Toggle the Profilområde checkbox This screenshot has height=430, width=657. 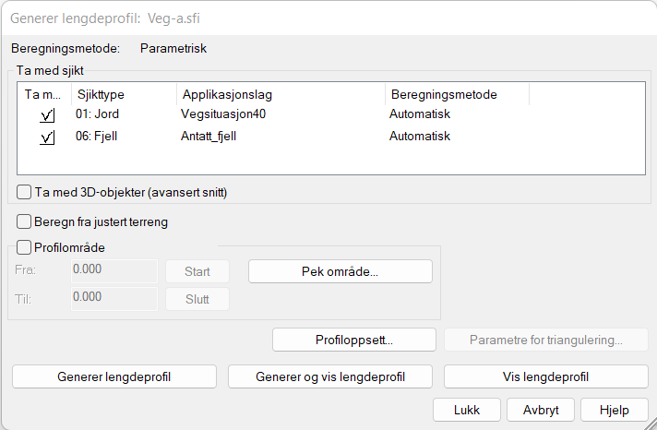tap(24, 247)
